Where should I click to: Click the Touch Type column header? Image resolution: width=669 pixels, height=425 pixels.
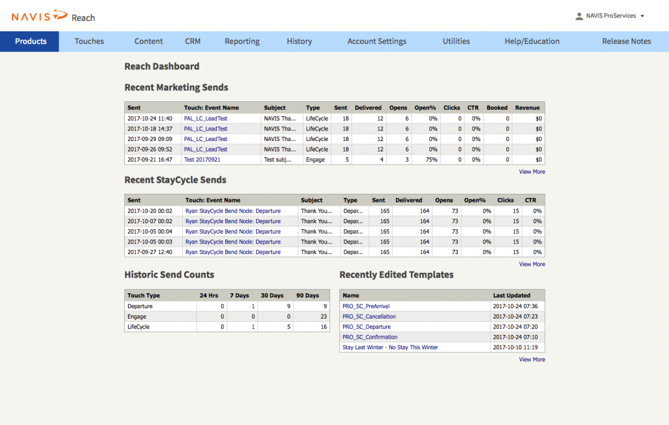144,296
